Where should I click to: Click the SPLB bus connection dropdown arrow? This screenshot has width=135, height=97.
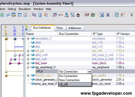90,72
